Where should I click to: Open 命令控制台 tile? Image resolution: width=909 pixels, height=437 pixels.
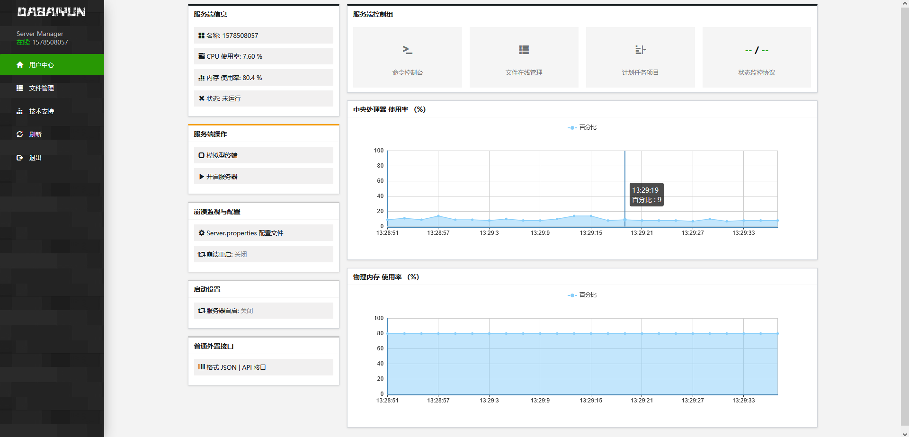[x=408, y=57]
